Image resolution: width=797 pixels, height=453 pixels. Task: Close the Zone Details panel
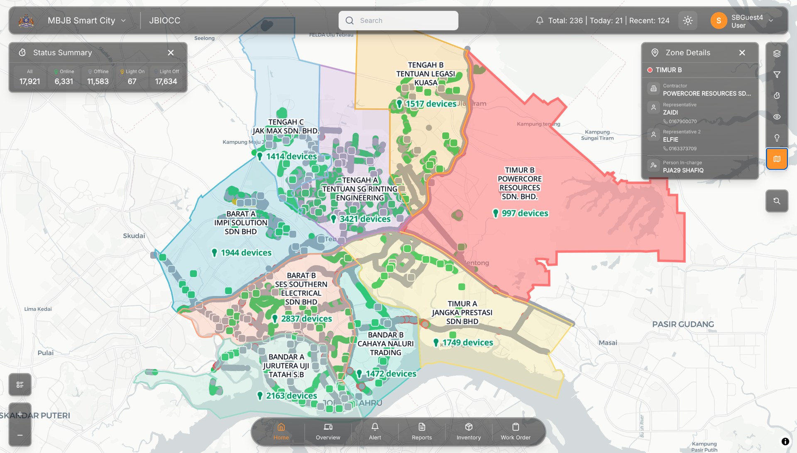point(742,53)
